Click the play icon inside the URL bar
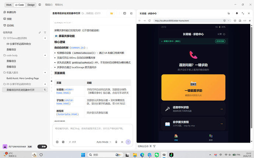This screenshot has height=158, width=254. click(x=225, y=21)
